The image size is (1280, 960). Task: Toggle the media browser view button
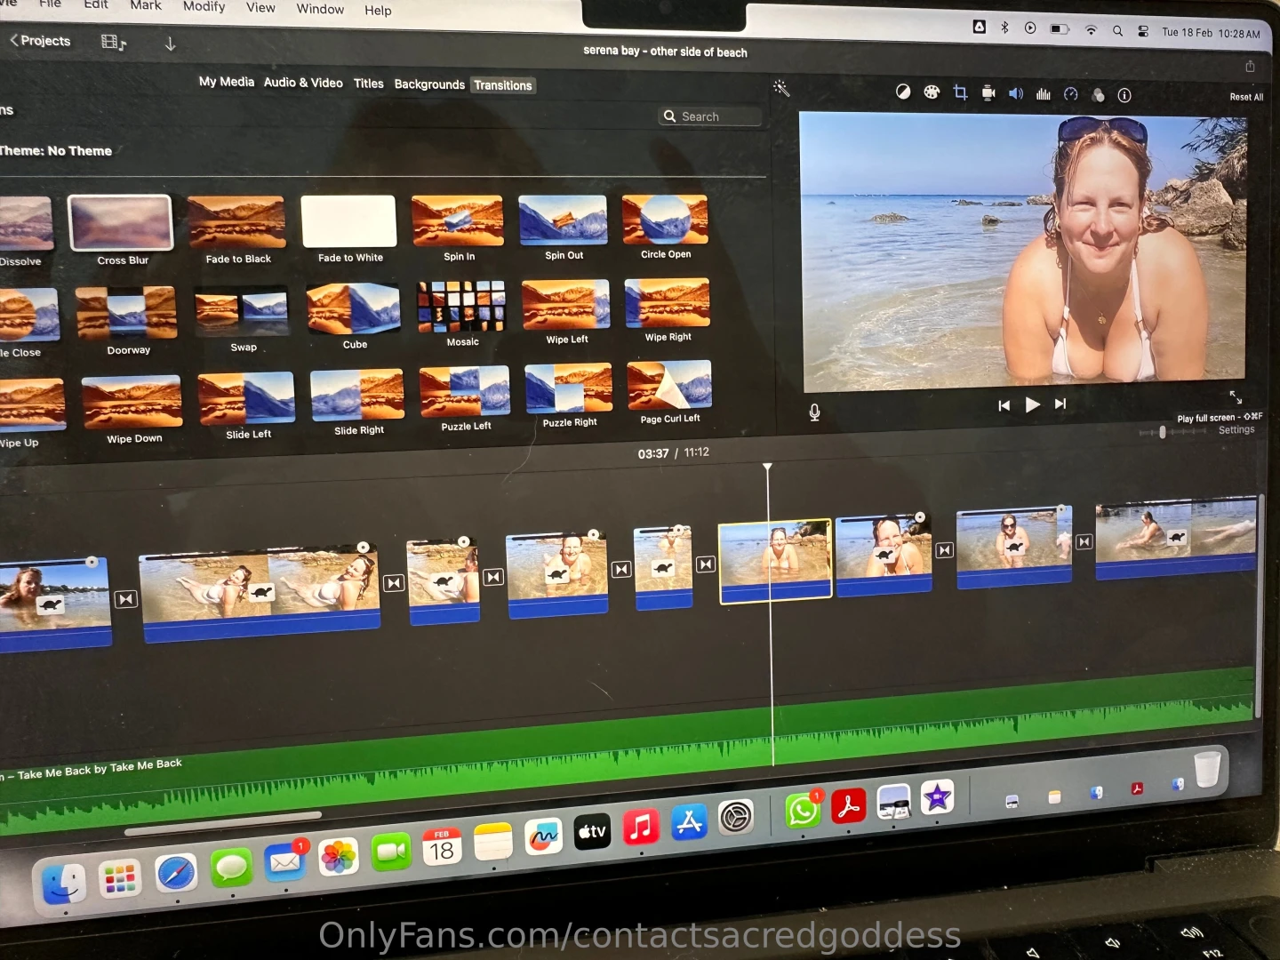[113, 42]
